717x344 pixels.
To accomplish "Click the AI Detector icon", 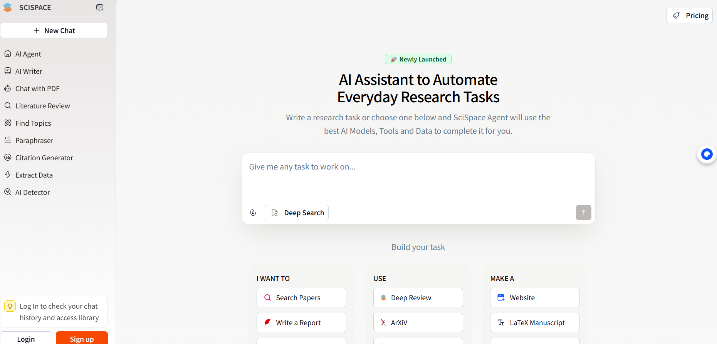I will pyautogui.click(x=8, y=192).
